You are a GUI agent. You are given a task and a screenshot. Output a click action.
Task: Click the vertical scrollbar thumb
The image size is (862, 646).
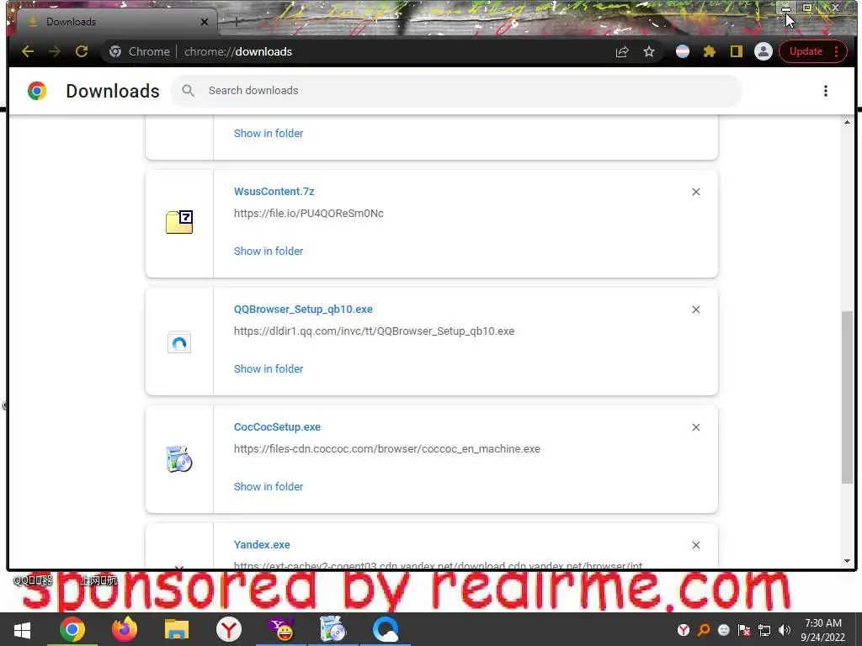847,398
